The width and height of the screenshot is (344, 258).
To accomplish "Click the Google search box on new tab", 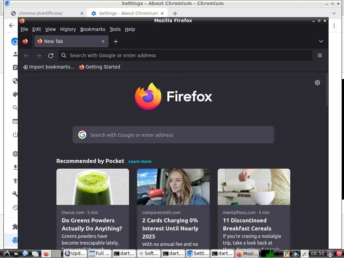I will [x=173, y=135].
